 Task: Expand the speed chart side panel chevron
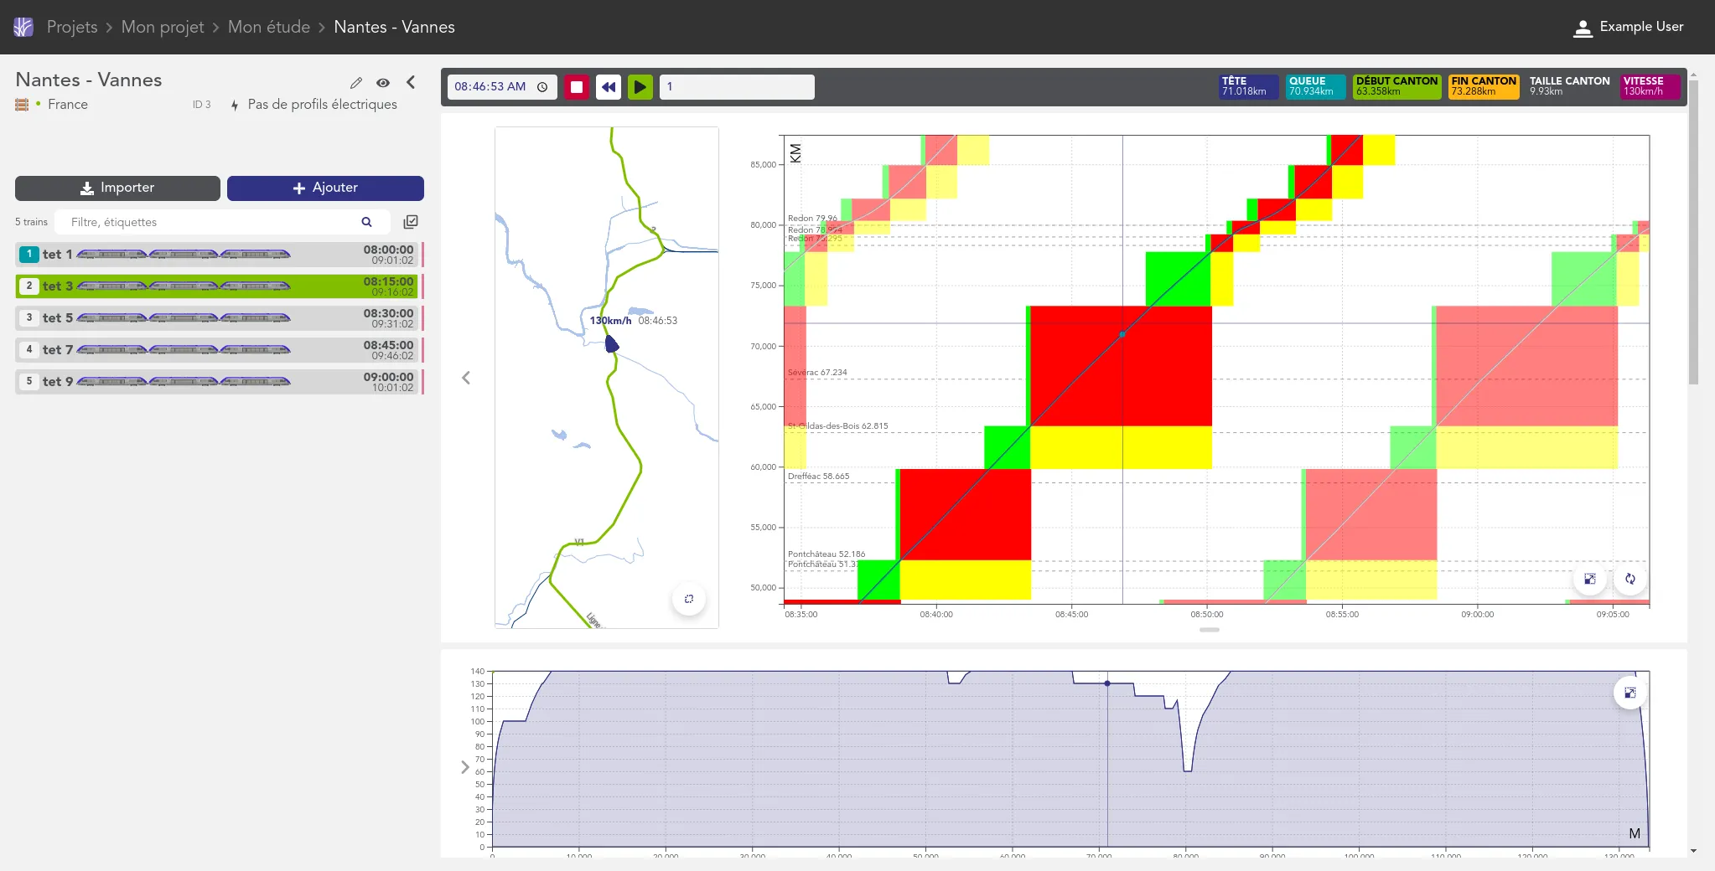click(x=465, y=767)
